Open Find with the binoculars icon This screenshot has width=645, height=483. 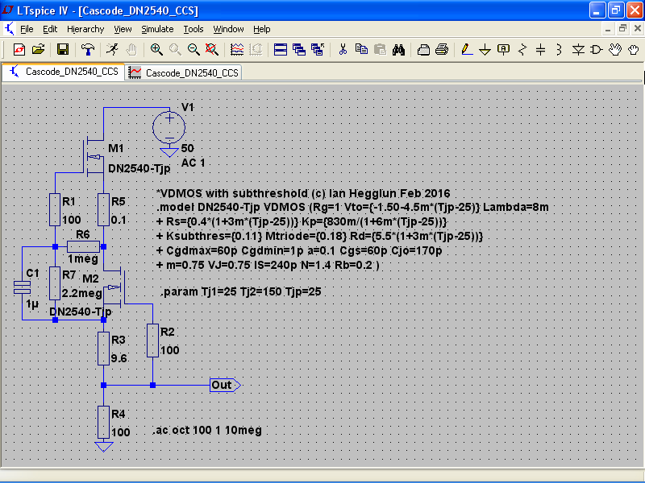click(x=398, y=50)
